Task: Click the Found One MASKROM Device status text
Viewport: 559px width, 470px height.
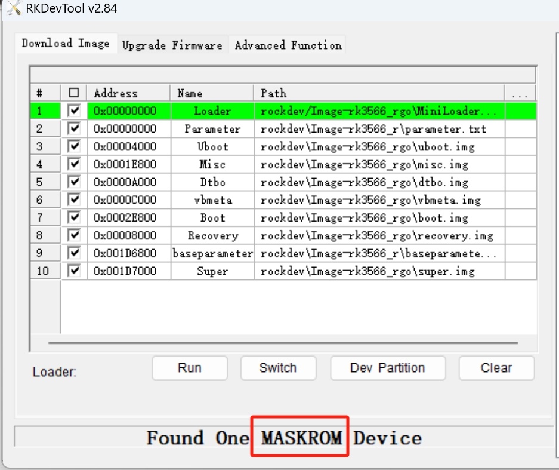Action: [x=284, y=438]
